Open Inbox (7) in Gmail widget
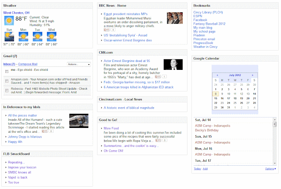This screenshot has height=189, width=281. (x=9, y=64)
